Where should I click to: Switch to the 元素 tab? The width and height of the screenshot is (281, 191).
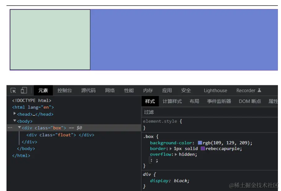43,90
